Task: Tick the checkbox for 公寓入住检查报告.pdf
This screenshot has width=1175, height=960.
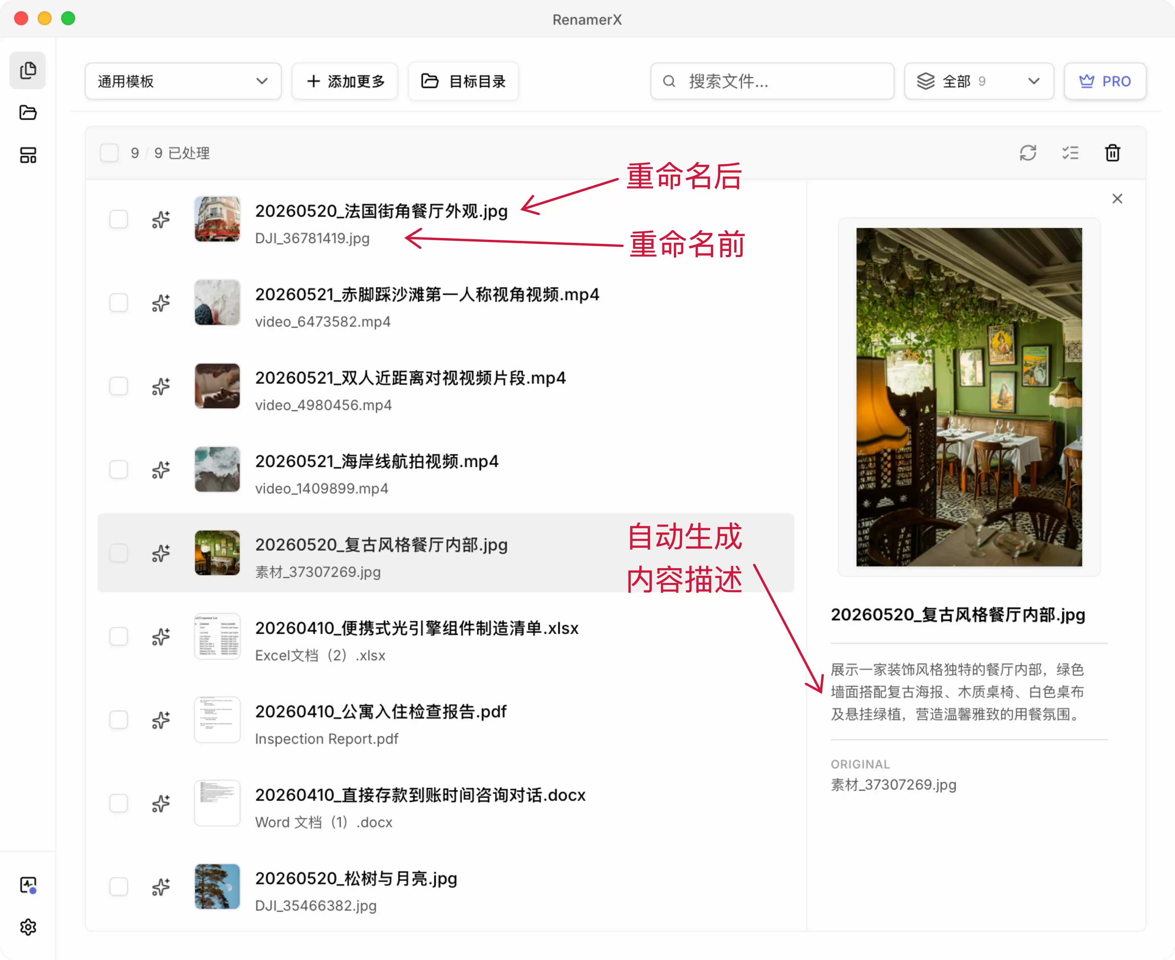Action: click(118, 720)
